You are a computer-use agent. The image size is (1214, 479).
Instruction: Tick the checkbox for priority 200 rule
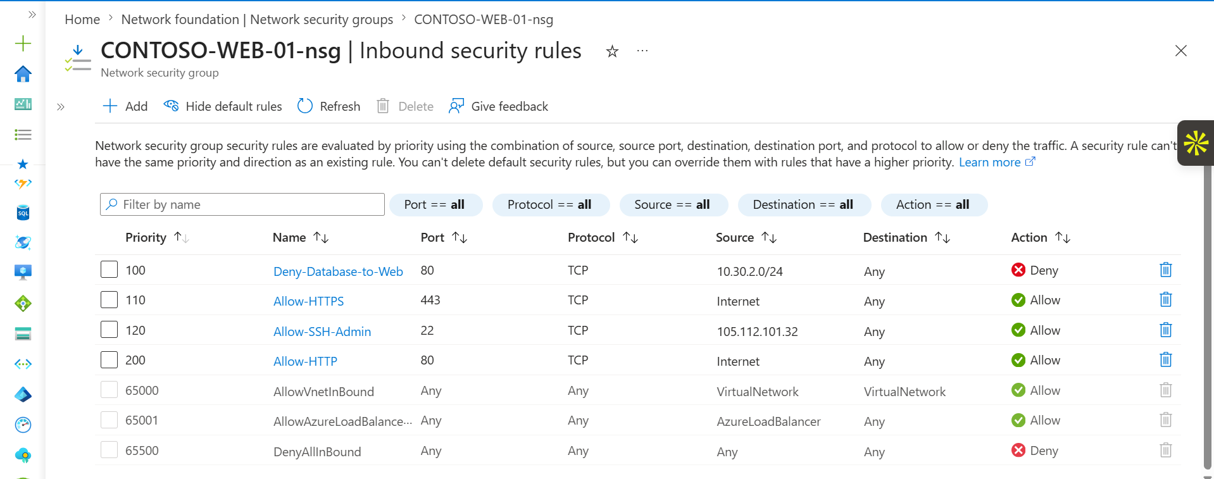pos(109,360)
